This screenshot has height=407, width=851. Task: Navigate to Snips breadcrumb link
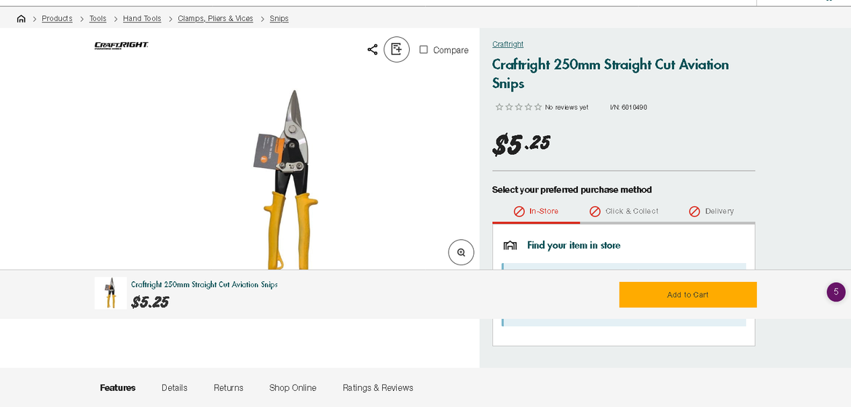(279, 19)
